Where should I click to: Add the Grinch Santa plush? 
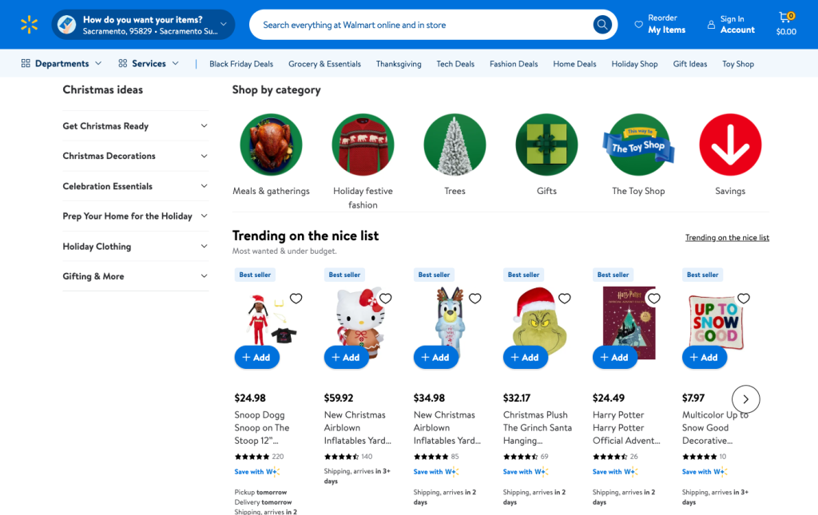coord(526,357)
